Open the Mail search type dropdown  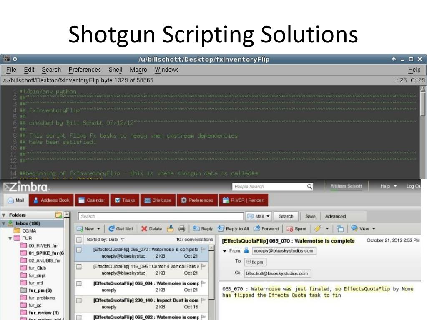pos(258,216)
